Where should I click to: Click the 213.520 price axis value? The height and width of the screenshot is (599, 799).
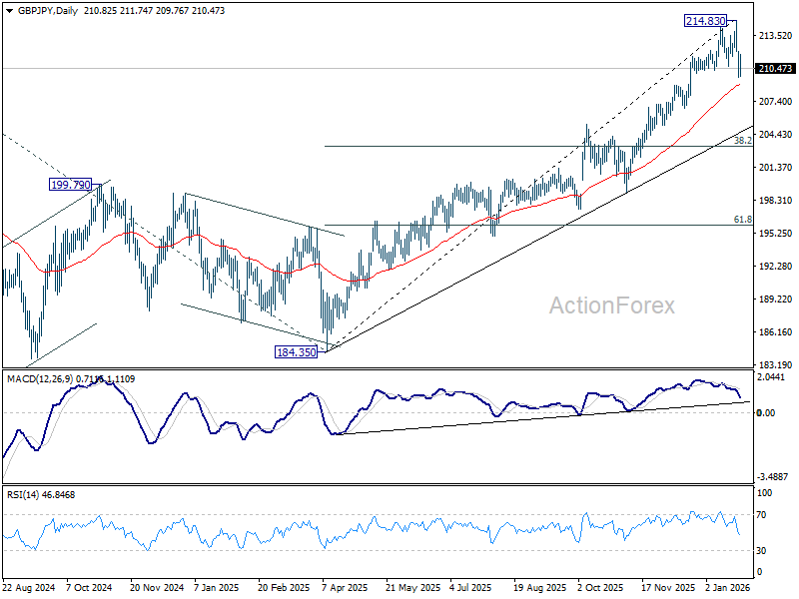775,36
